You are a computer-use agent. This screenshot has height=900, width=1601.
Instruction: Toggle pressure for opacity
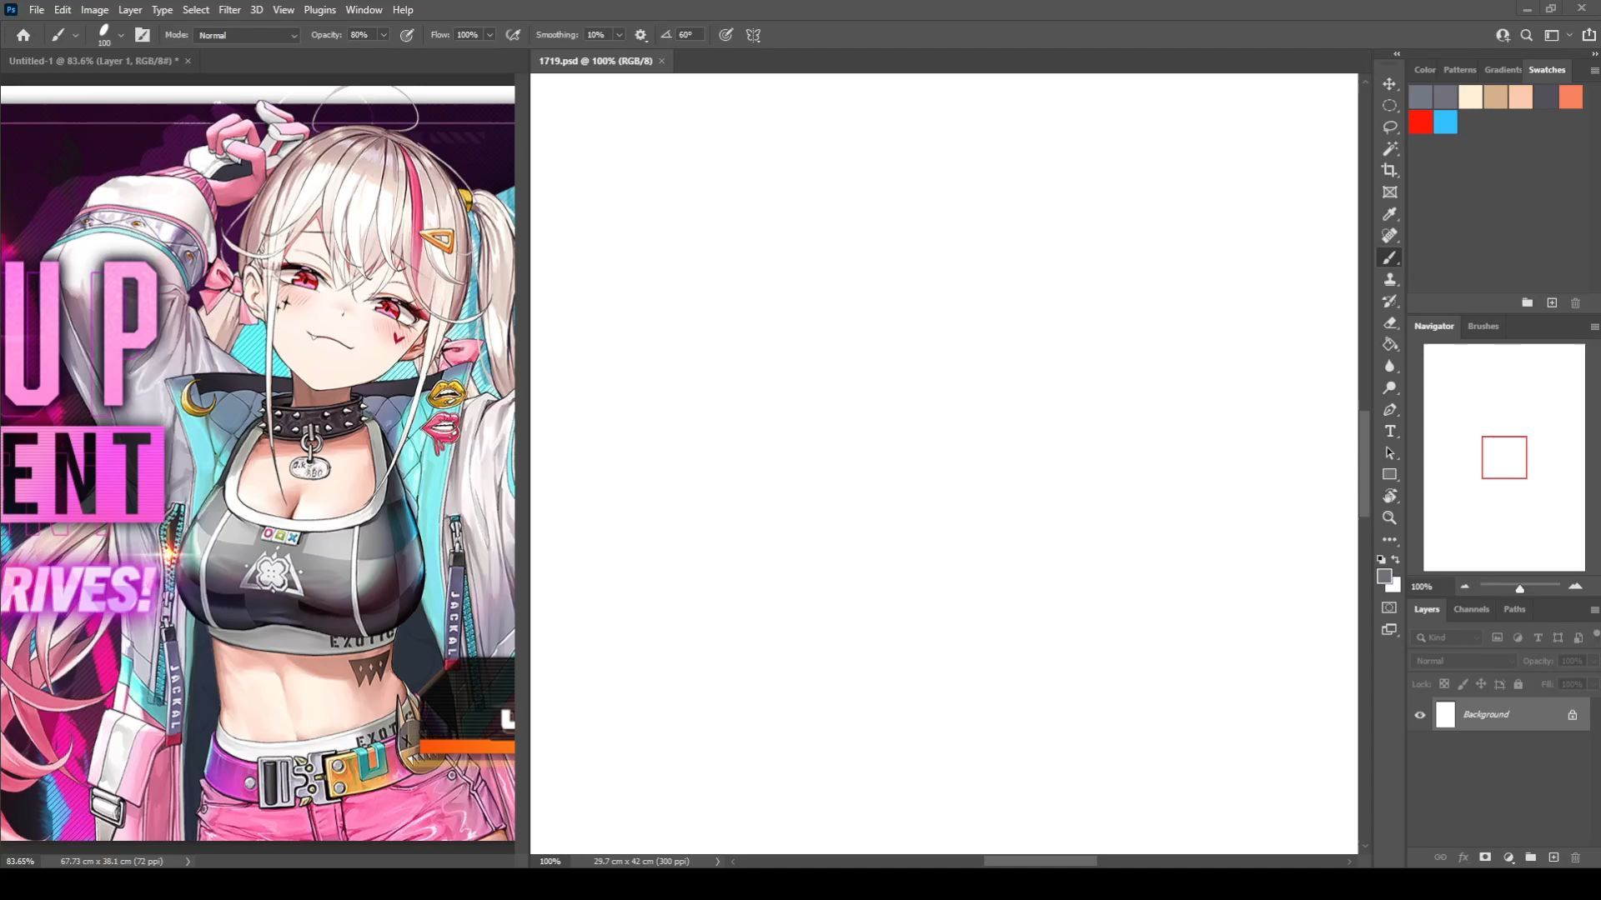(407, 35)
